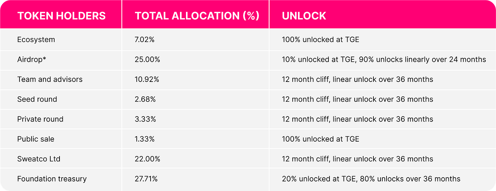This screenshot has width=496, height=191.
Task: Click the Airdrop 24 months unlock text
Action: click(x=384, y=60)
